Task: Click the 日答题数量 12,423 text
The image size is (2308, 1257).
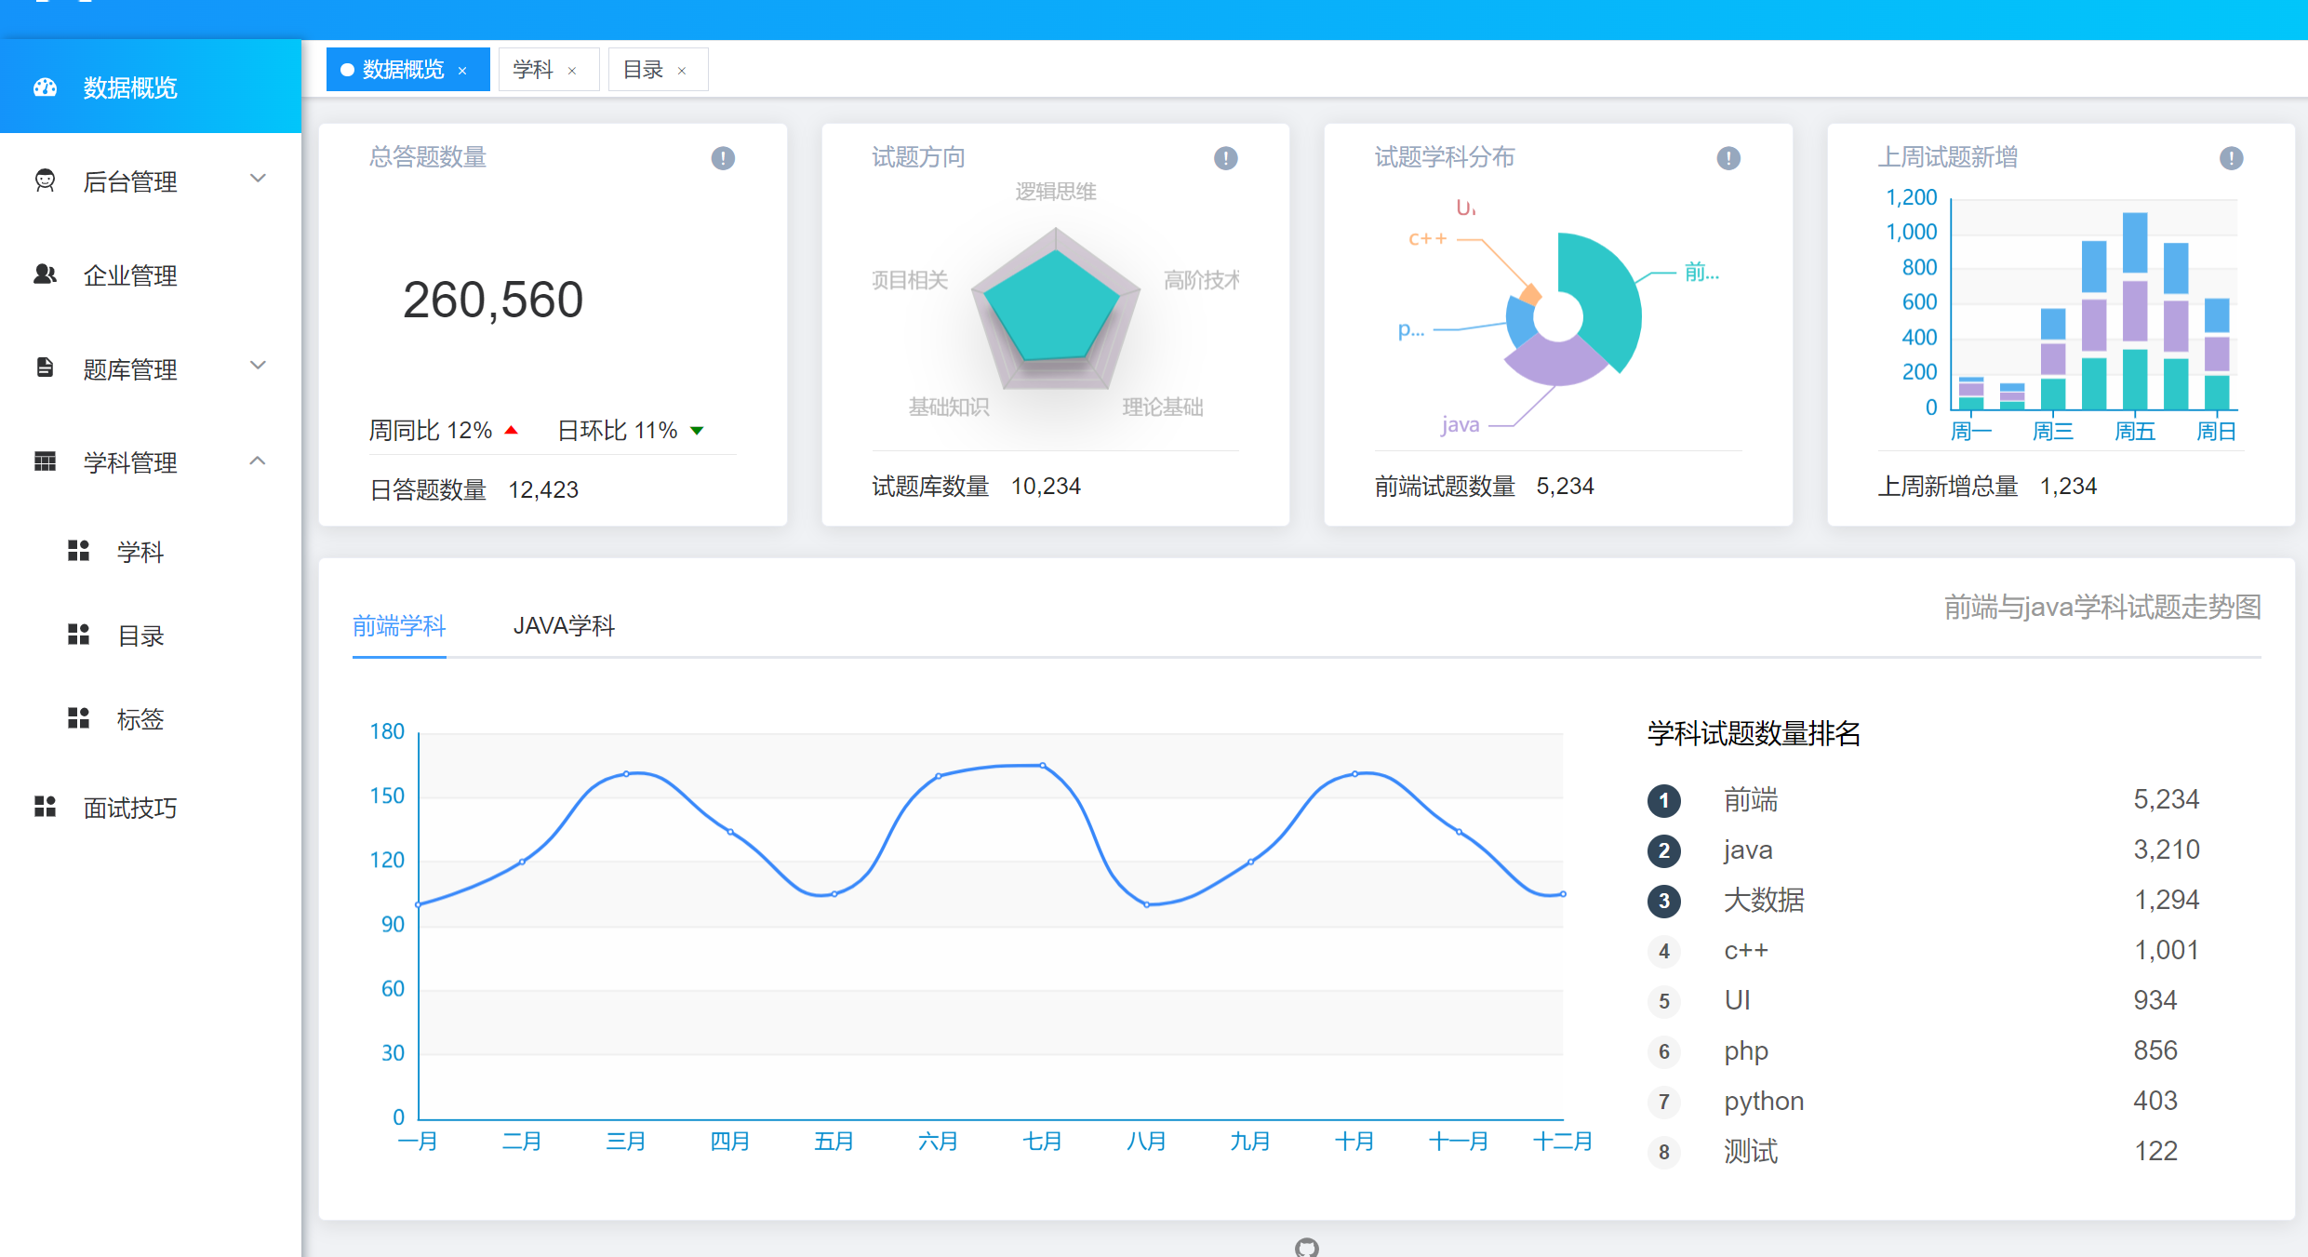Action: coord(474,489)
